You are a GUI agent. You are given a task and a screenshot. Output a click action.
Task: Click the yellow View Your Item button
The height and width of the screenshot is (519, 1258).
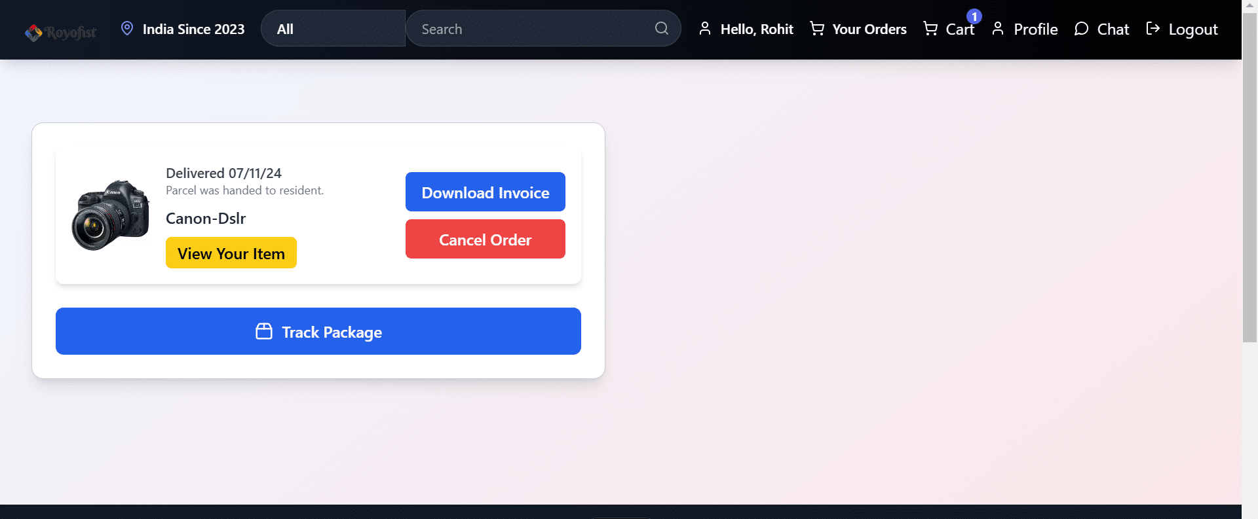click(231, 253)
